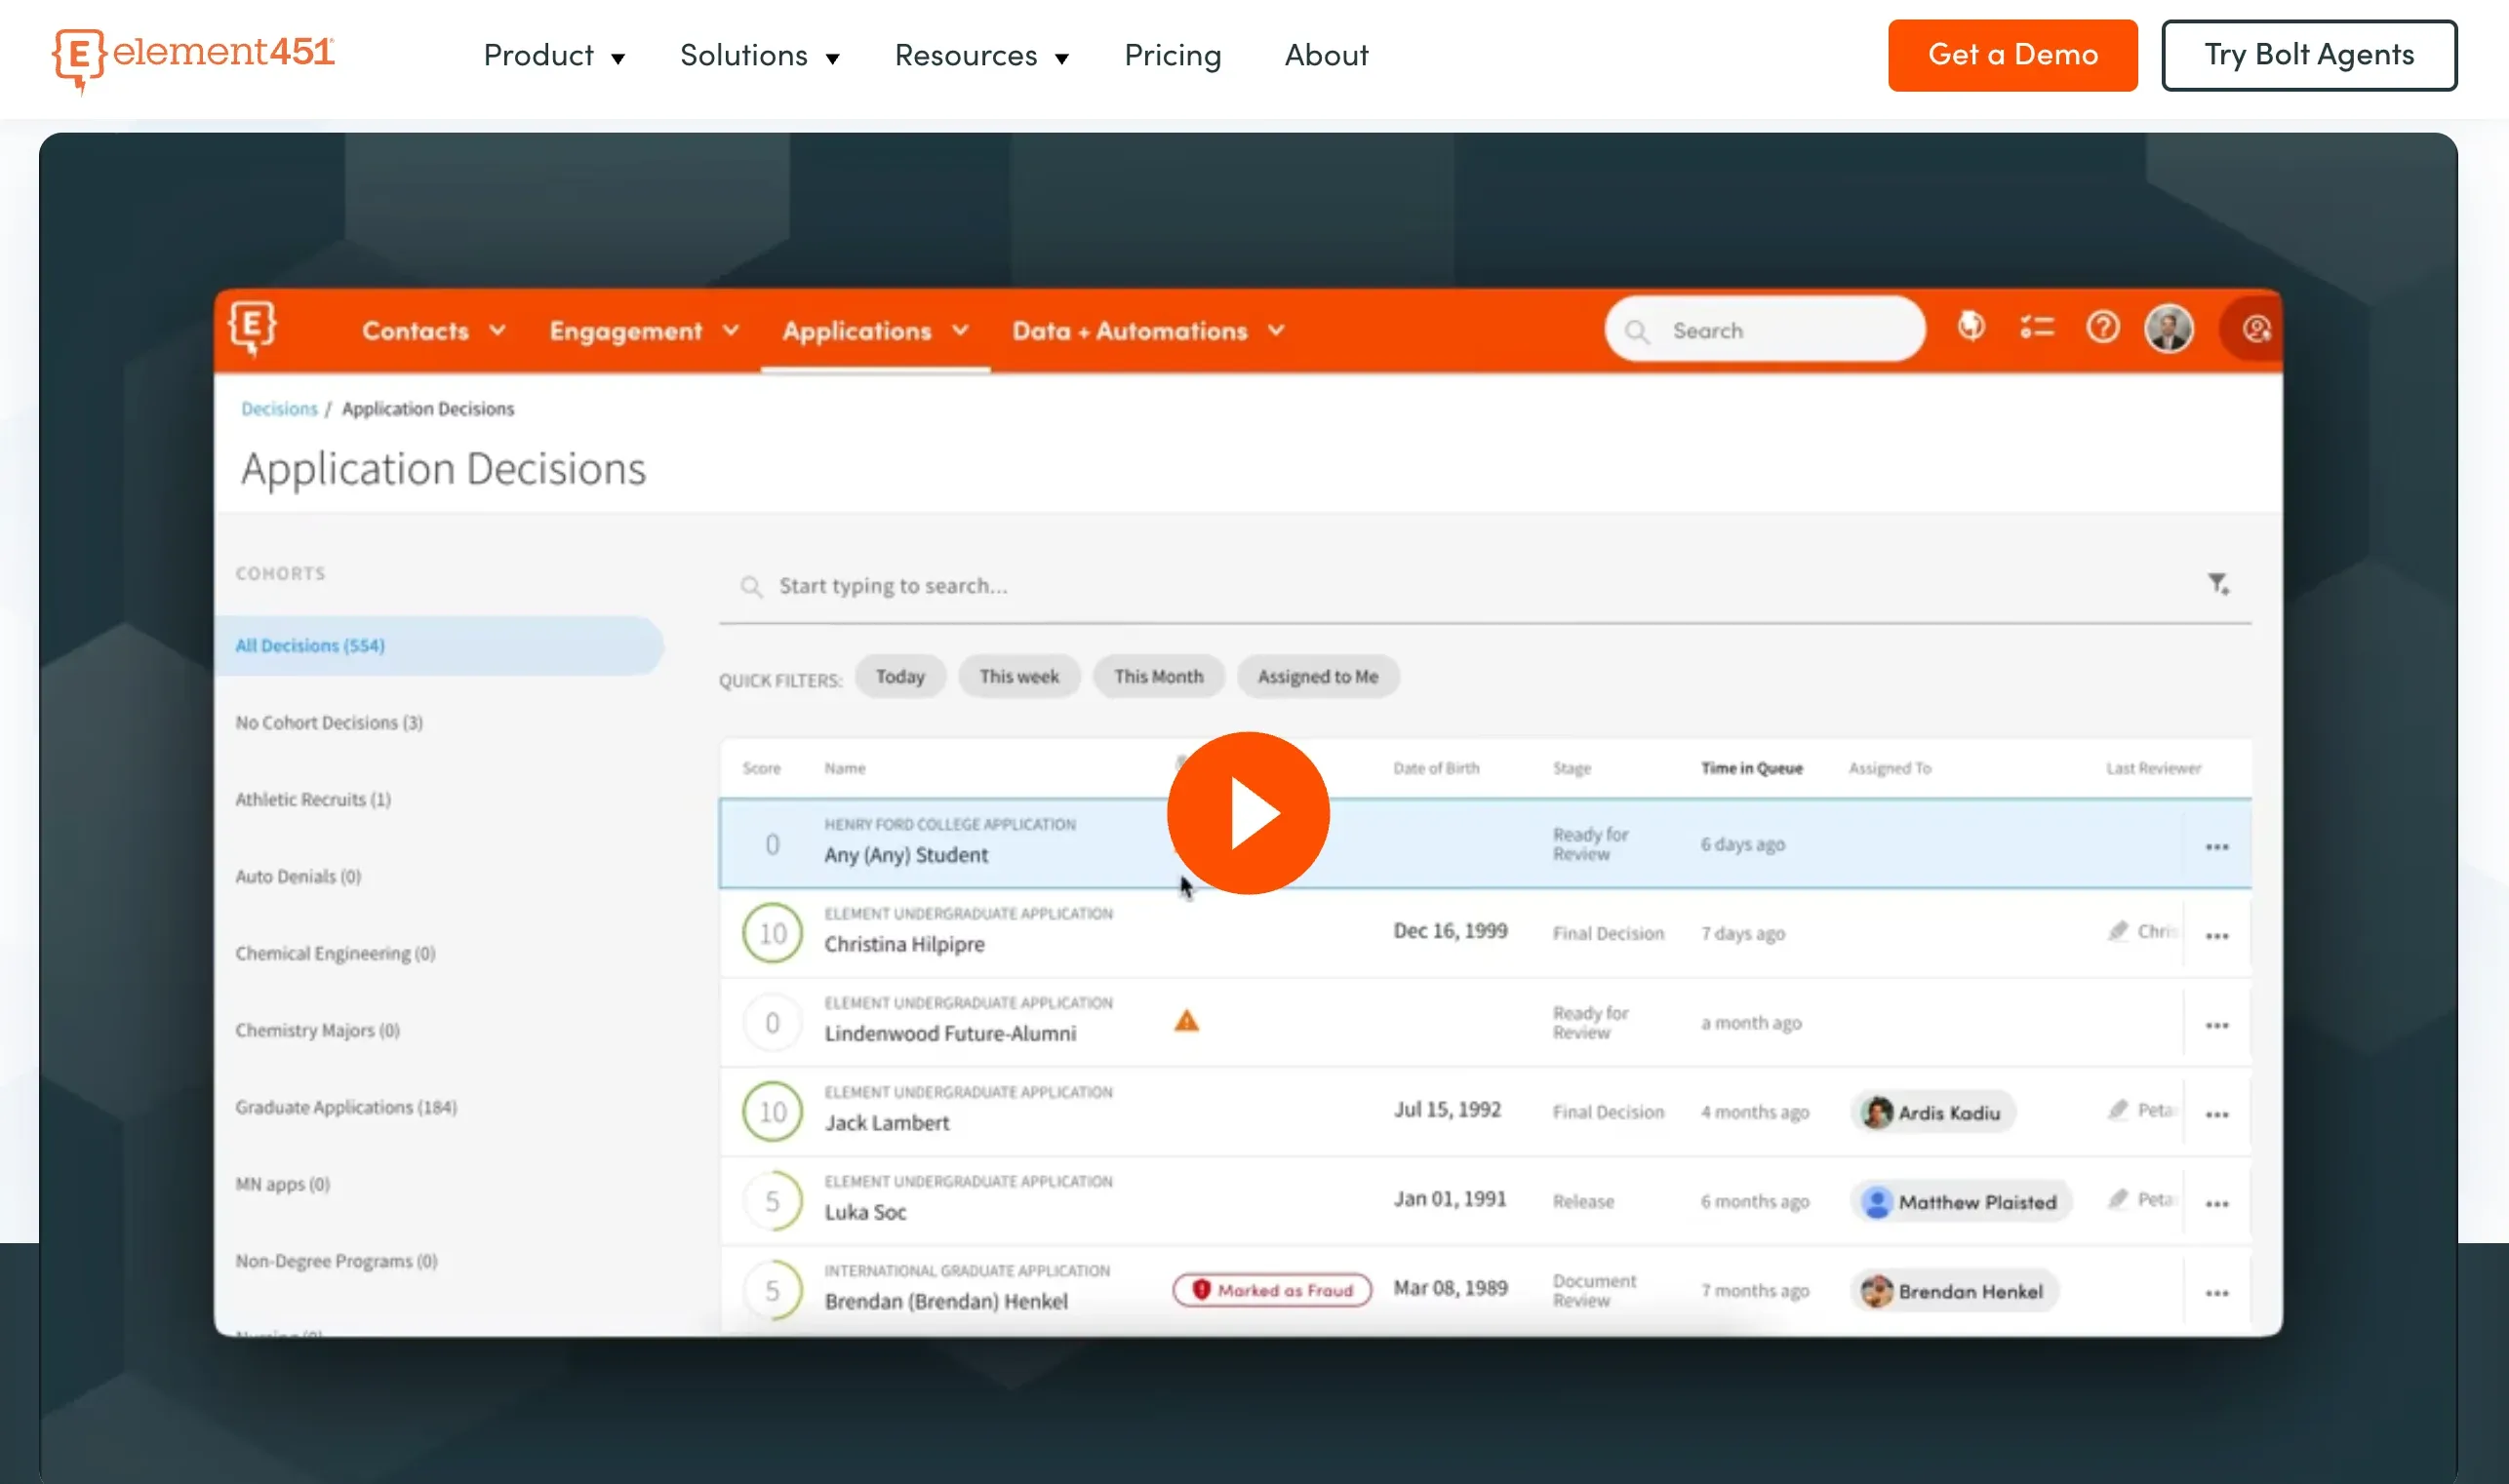Click the Start typing to search field
This screenshot has width=2509, height=1484.
click(1485, 586)
